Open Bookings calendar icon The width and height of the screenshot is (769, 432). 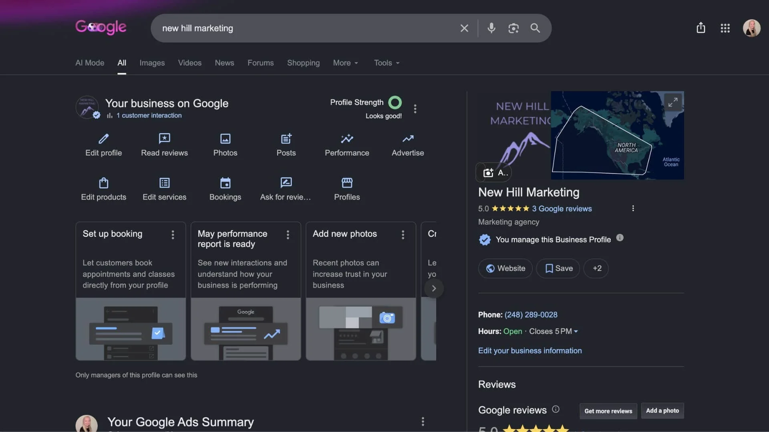tap(225, 183)
